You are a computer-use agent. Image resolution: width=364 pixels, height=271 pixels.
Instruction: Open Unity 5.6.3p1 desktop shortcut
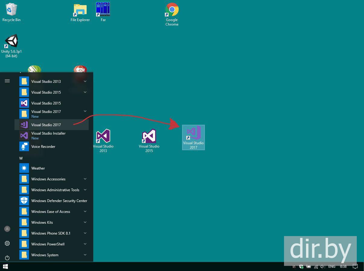[x=11, y=46]
